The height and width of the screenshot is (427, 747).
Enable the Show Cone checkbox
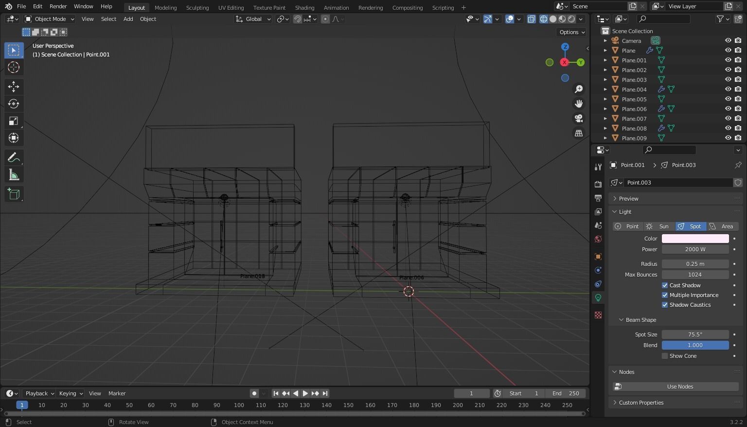click(665, 356)
